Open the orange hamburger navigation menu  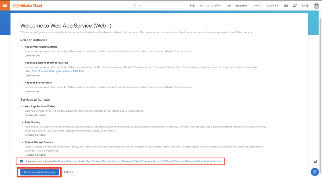click(x=5, y=5)
